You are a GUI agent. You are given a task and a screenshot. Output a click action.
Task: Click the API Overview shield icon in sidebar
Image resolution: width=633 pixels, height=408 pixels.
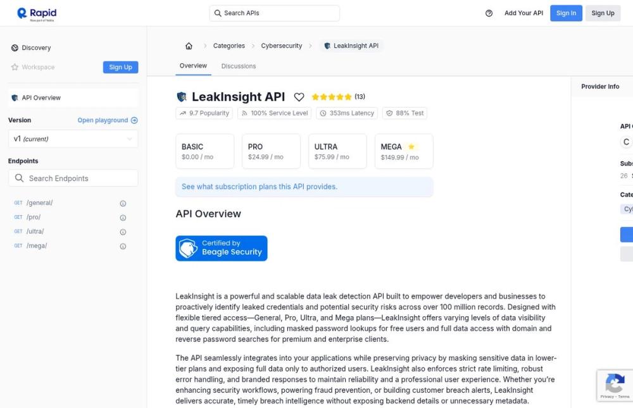click(15, 97)
